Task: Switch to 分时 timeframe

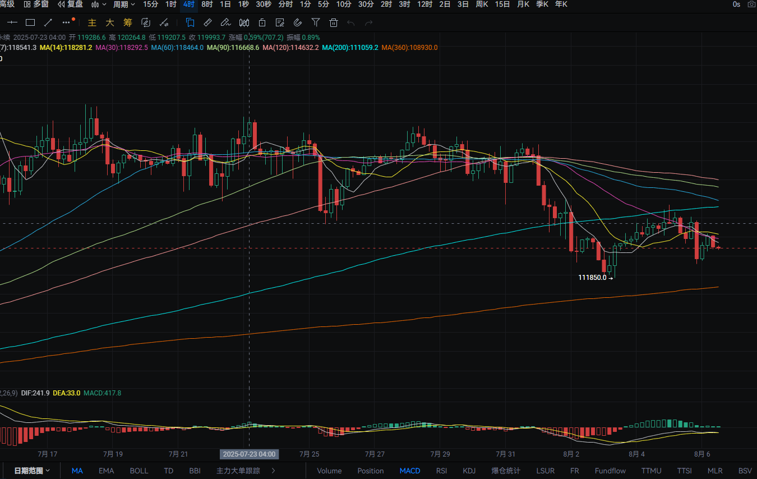Action: [285, 4]
